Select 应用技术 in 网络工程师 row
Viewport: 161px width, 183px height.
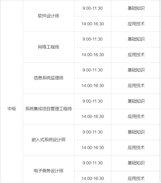136,55
